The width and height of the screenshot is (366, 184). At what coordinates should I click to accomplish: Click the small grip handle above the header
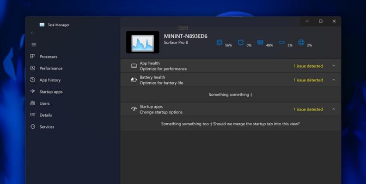coord(183,28)
